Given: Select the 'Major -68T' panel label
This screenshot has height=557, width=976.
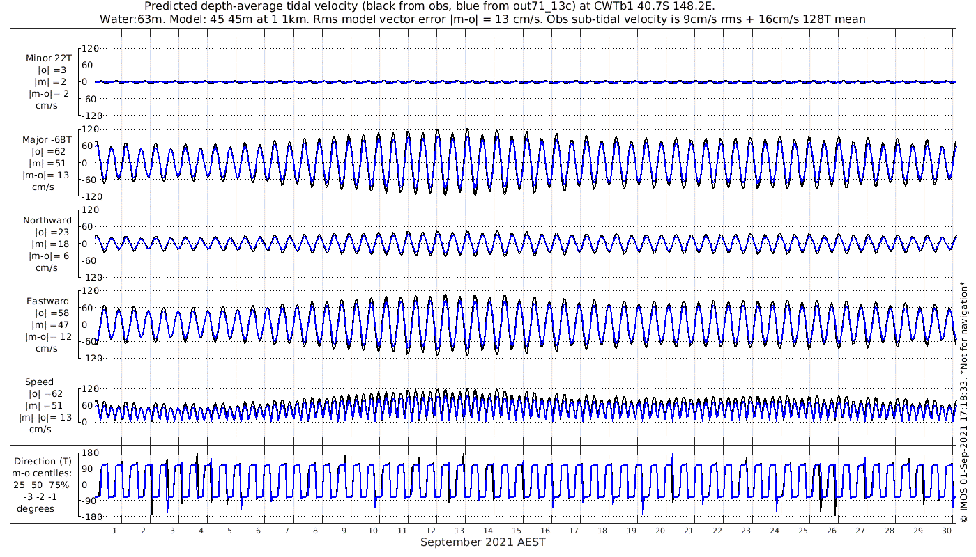Looking at the screenshot, I should (x=47, y=140).
